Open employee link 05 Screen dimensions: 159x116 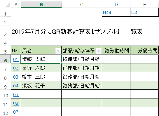(x=16, y=94)
